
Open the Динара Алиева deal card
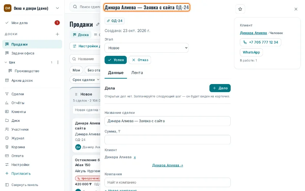click(87, 135)
